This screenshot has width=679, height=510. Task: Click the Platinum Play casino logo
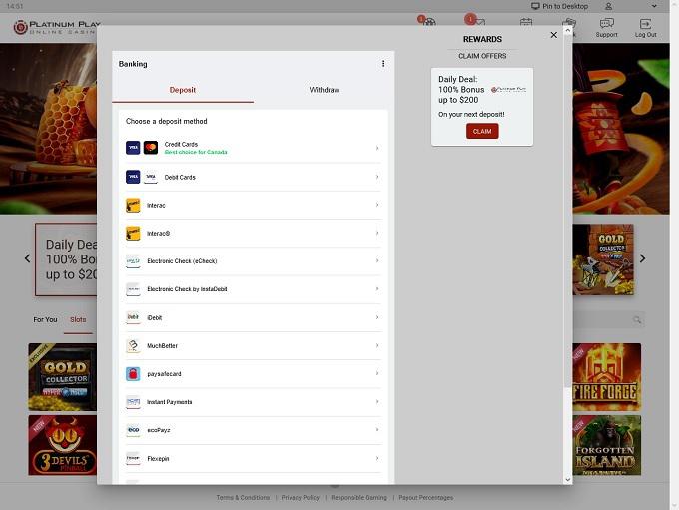57,27
